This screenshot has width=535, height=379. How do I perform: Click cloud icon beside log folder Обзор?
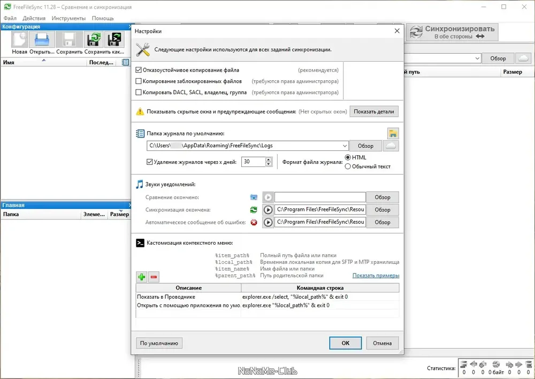pyautogui.click(x=391, y=146)
